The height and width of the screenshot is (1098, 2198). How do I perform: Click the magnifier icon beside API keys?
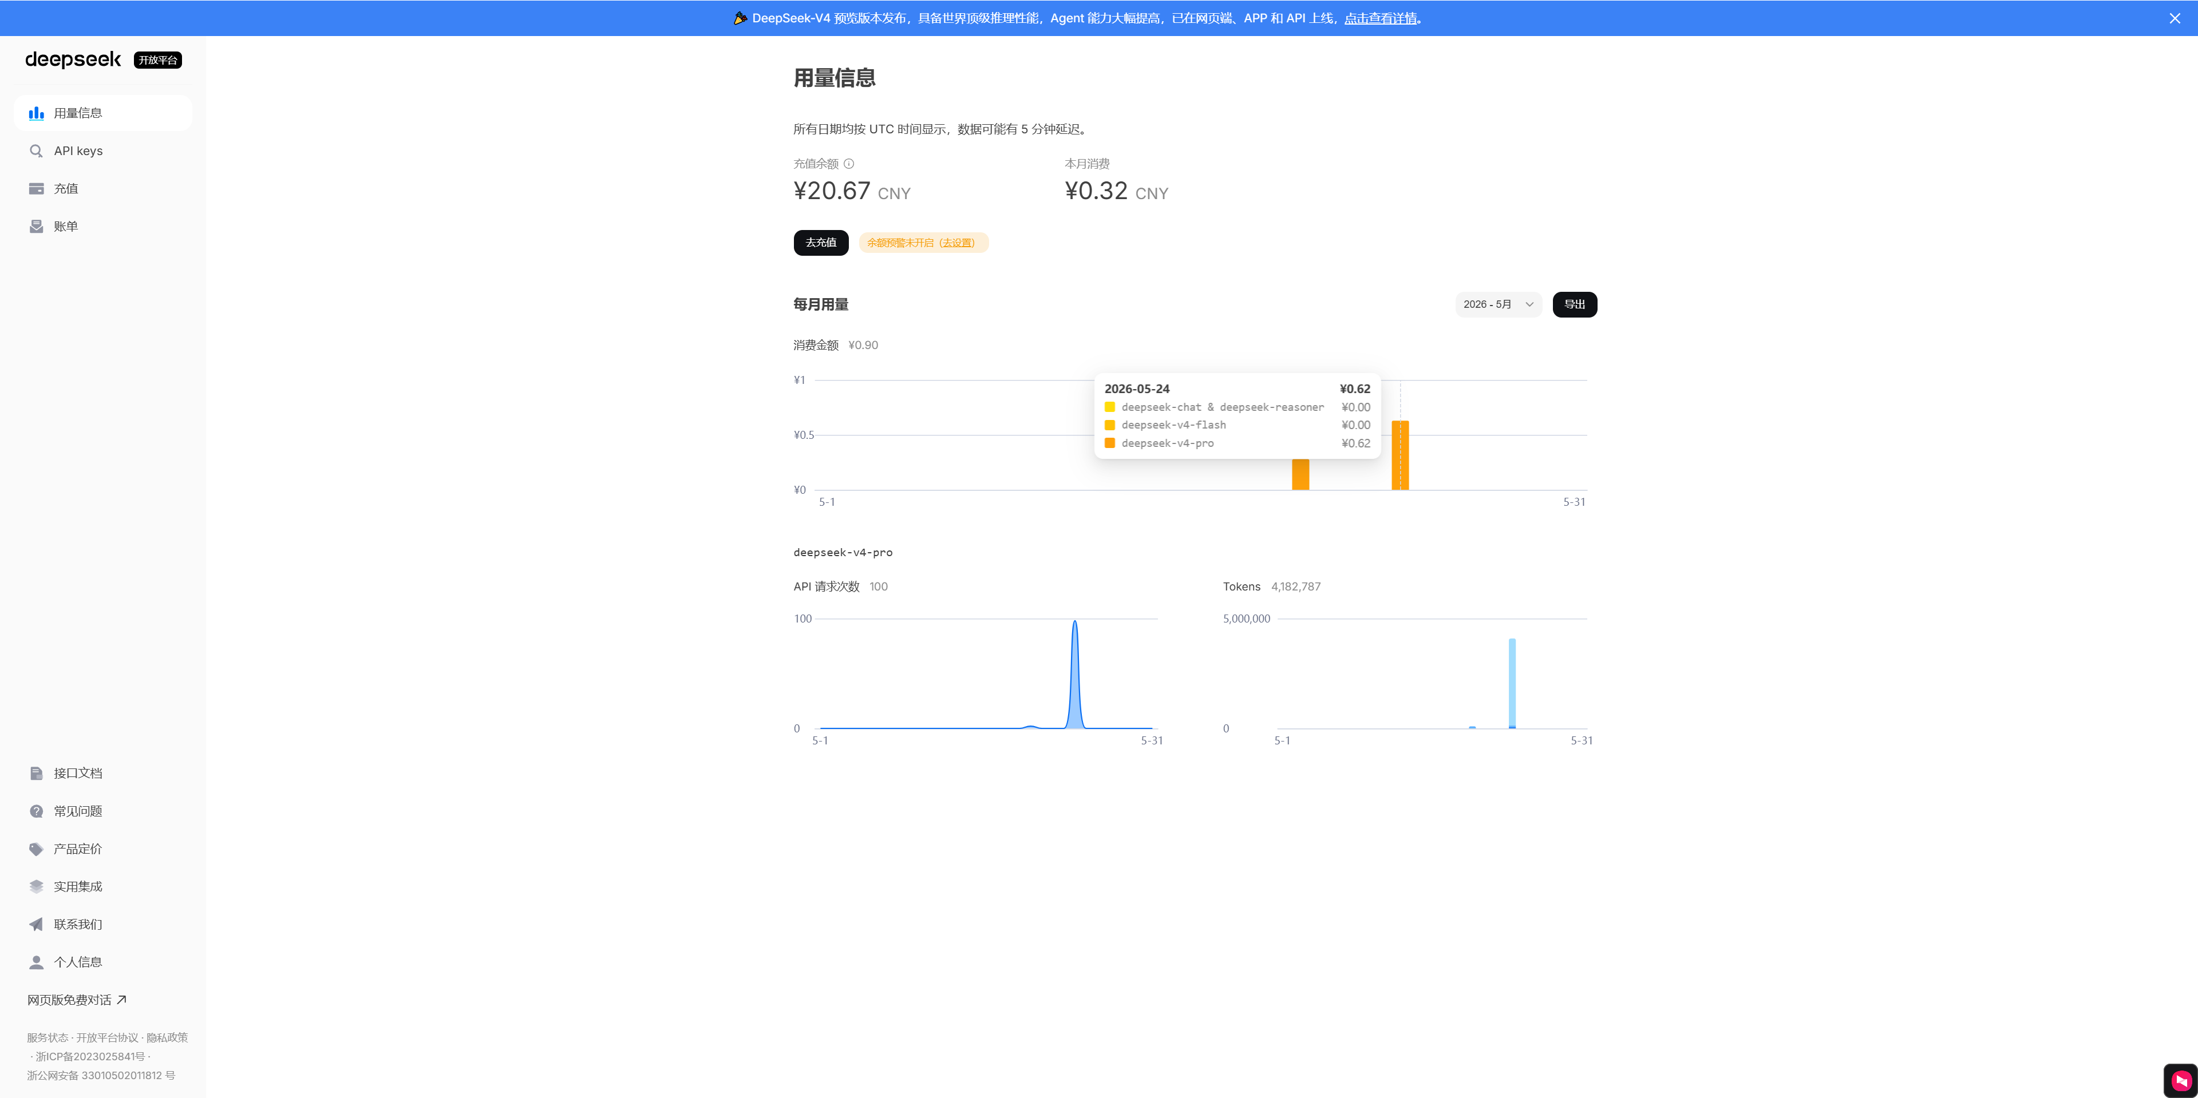[36, 151]
